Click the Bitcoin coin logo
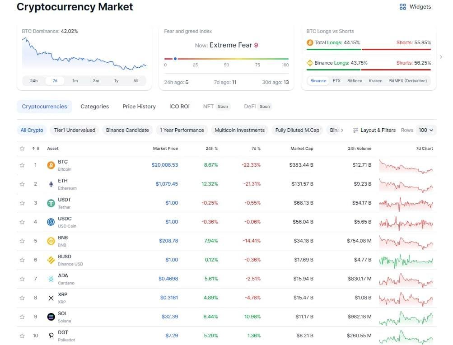This screenshot has width=453, height=345. pos(51,165)
